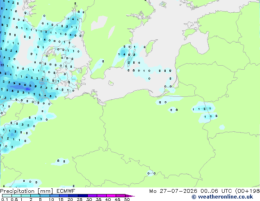Click the '50' legend scale label
This screenshot has height=201, width=260.
pos(127,199)
